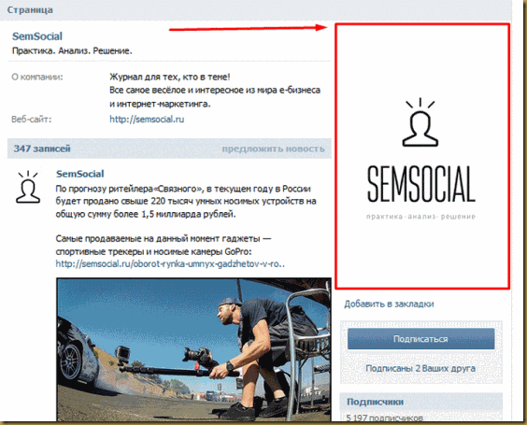Open the Подписчики section header
This screenshot has width=527, height=425.
click(375, 402)
